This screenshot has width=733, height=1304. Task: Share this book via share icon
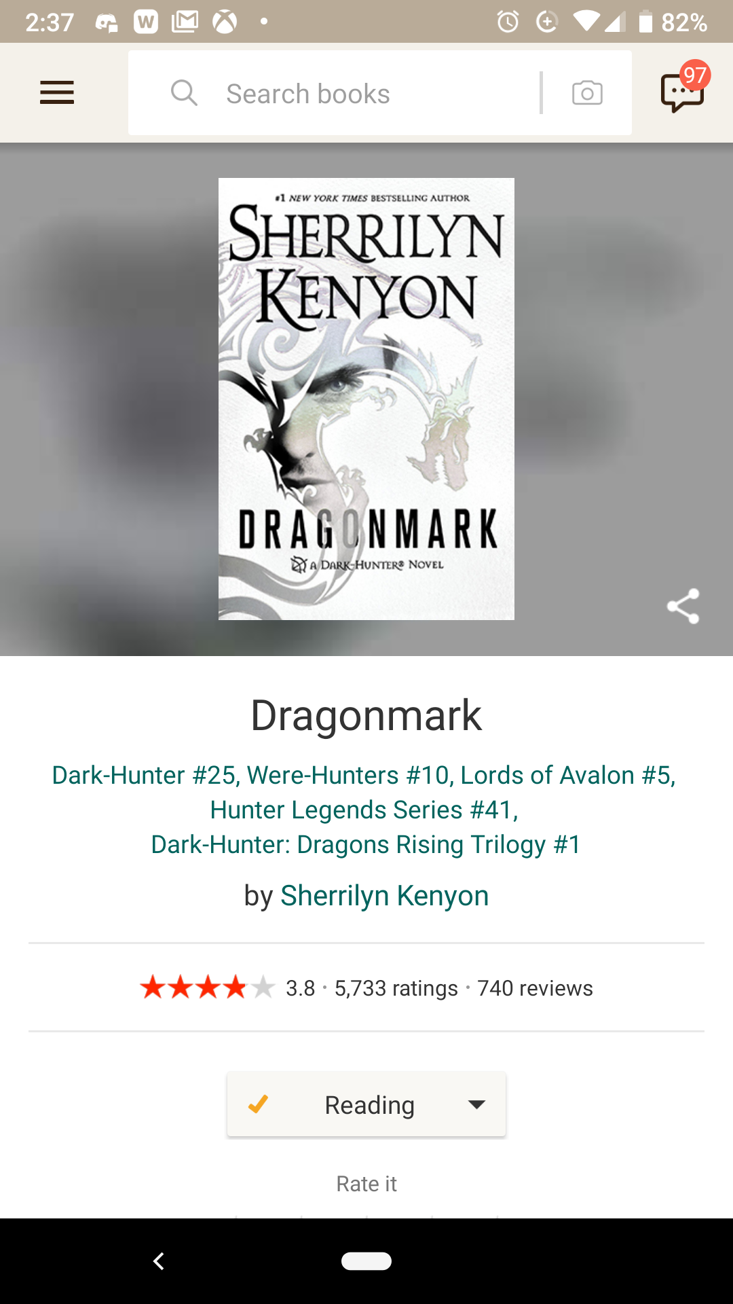point(683,606)
